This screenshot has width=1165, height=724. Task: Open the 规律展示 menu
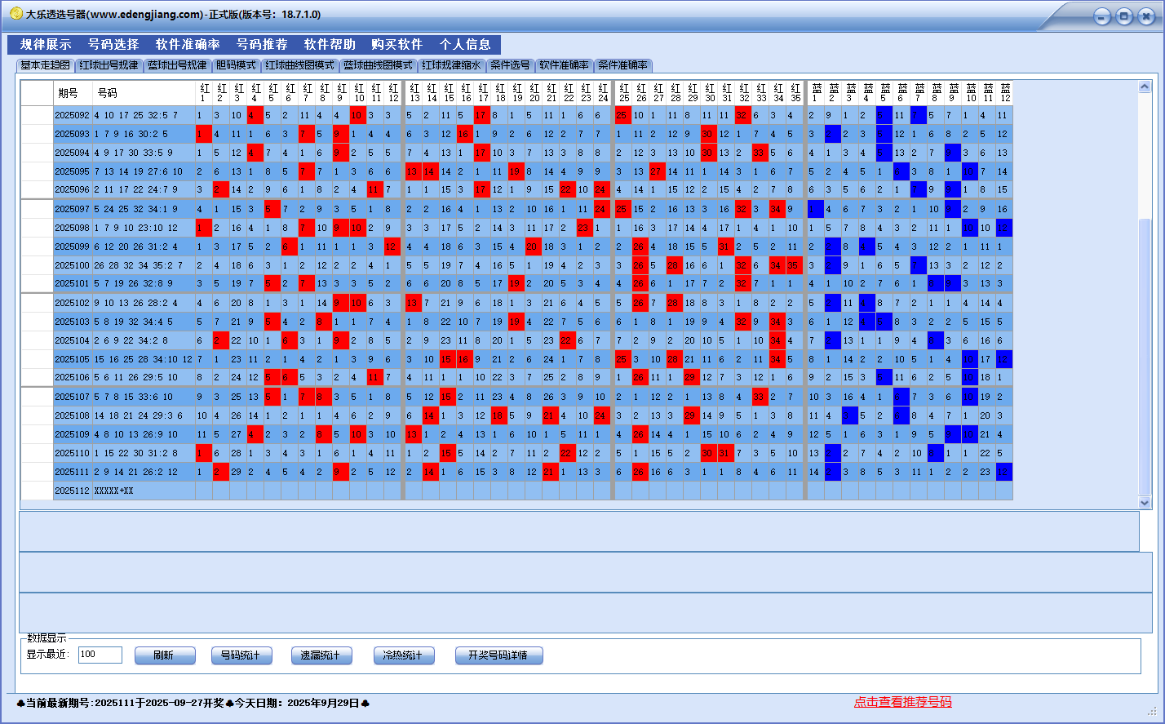pos(46,45)
